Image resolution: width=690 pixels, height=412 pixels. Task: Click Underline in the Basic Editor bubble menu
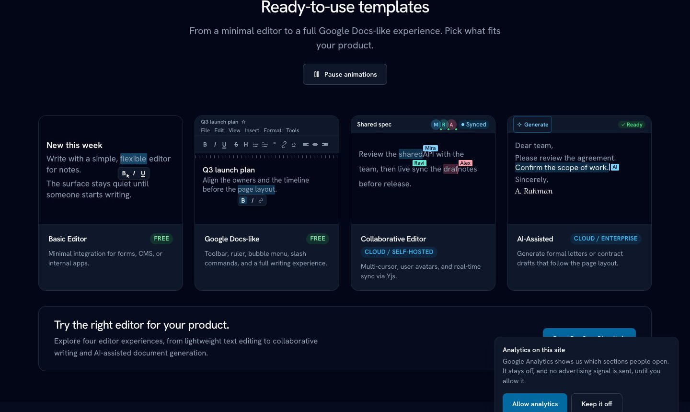[x=143, y=173]
